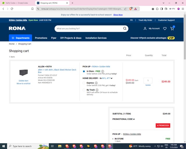Open the Brave wallet icon
This screenshot has height=149, width=186.
(166, 9)
